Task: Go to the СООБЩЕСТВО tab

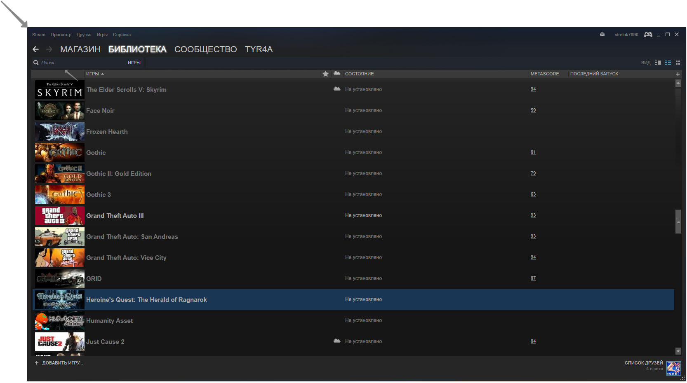Action: (x=206, y=49)
